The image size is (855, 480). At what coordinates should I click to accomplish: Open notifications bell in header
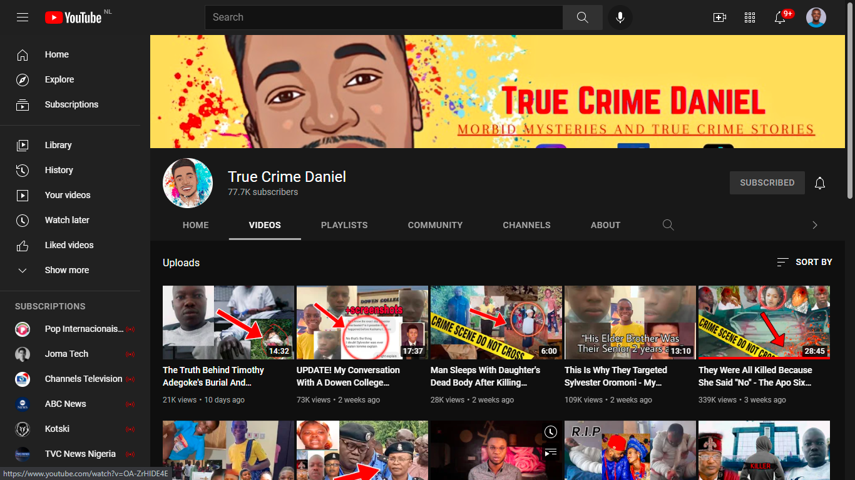point(780,17)
